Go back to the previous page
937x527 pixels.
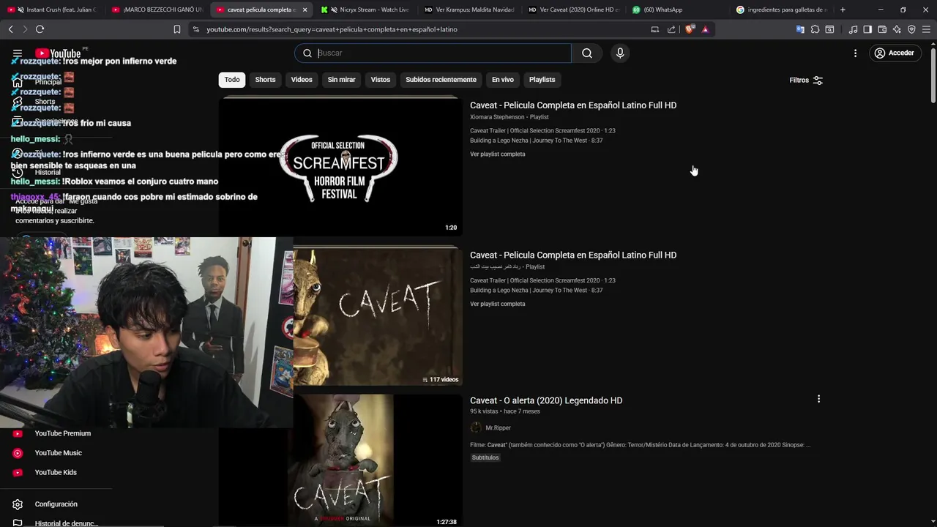pos(10,29)
